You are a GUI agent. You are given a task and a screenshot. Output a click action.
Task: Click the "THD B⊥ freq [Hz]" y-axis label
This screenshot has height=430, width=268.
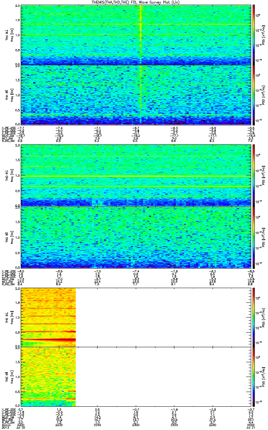[9, 175]
